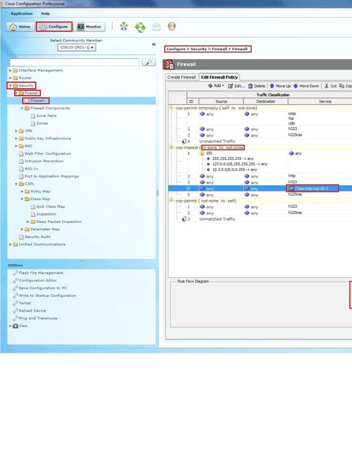Expand the NAC folder
352x468 pixels.
[16, 146]
